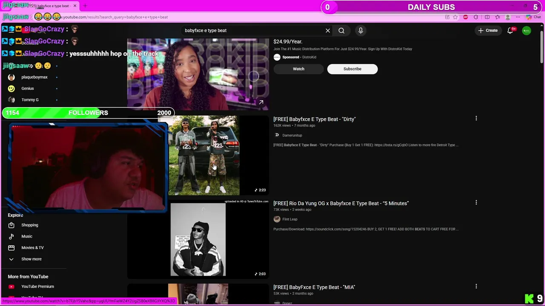
Task: Open options menu for "MIA" video
Action: tap(476, 286)
